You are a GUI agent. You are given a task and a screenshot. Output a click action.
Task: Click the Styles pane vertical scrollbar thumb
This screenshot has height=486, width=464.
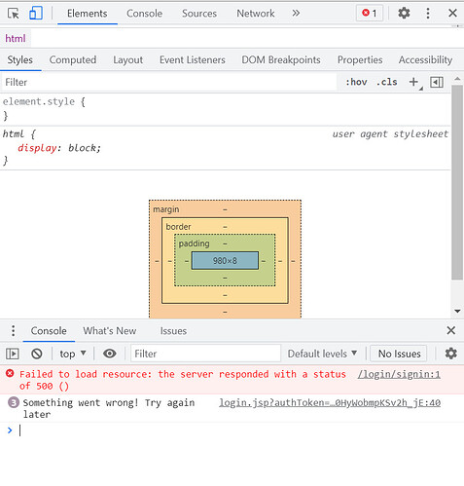point(457,182)
